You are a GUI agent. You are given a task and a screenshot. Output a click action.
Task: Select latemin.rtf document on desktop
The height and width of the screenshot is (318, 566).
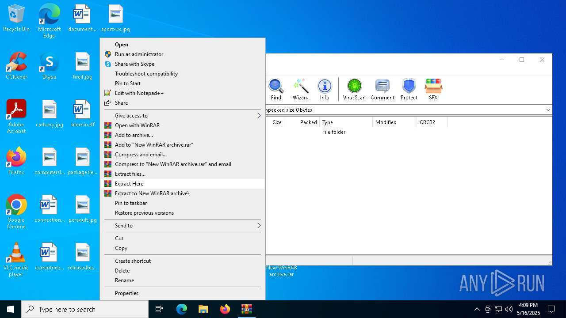tap(83, 114)
